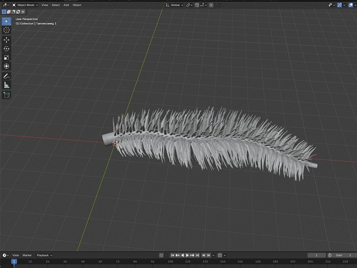Open Global transform orientation dropdown
This screenshot has height=268, width=357.
175,5
